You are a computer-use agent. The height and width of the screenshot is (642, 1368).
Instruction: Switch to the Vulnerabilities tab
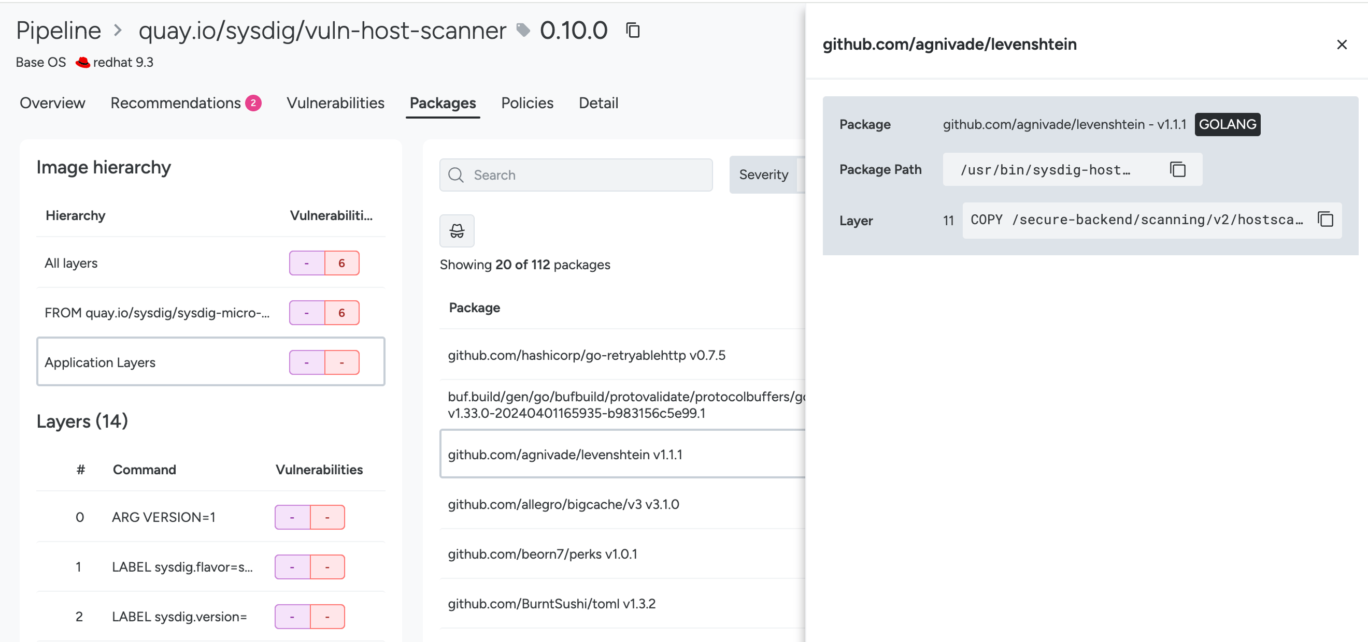pyautogui.click(x=335, y=103)
